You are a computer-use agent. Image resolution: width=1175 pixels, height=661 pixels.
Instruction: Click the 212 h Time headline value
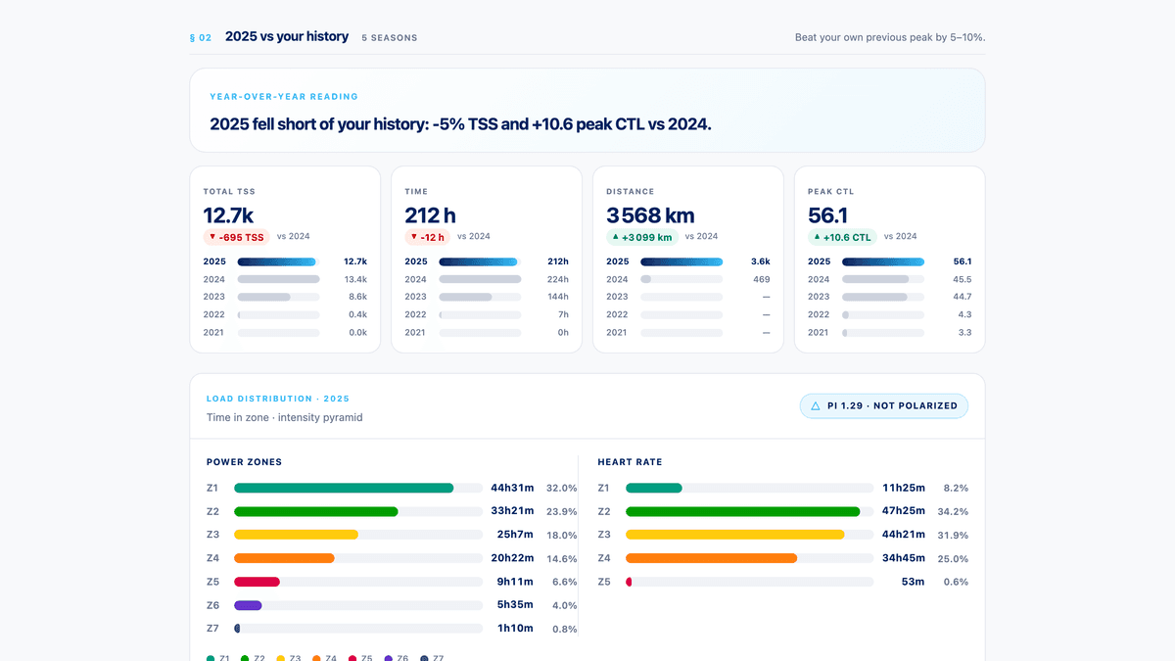tap(431, 215)
